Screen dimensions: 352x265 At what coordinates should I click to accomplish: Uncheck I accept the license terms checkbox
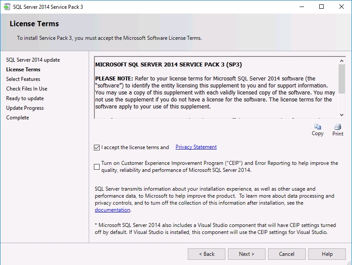click(97, 147)
